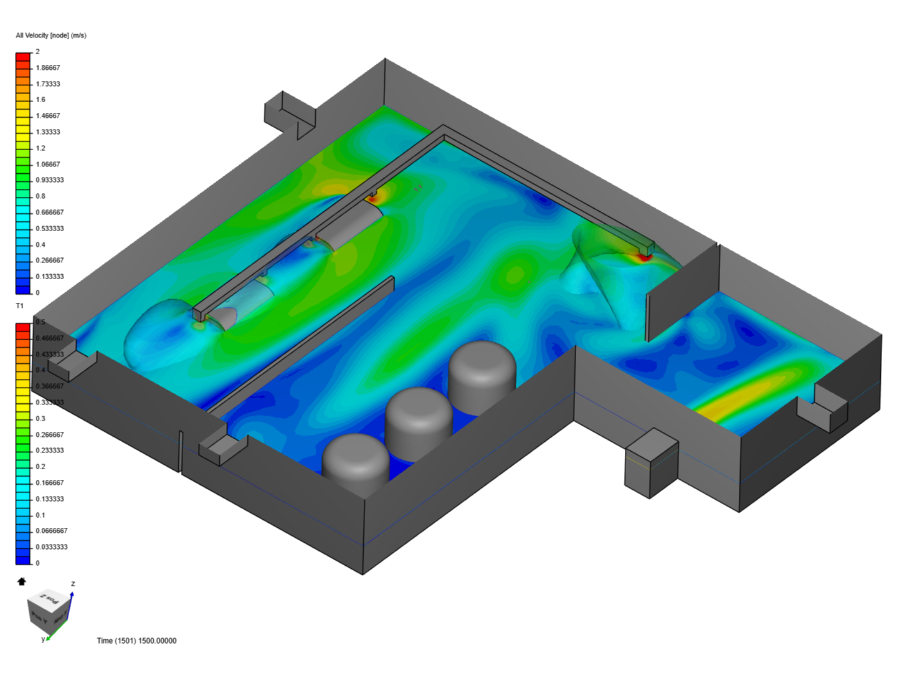Click the dark blue bottom swatch of velocity legend
Screen dimensions: 897x673
point(23,290)
